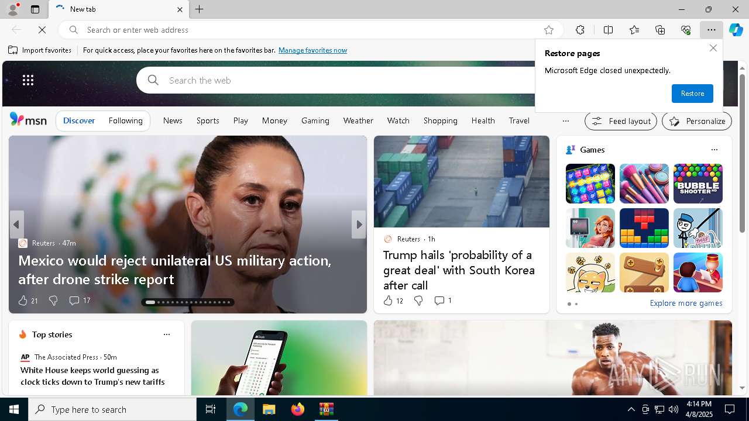Open the browser profile icon

[12, 9]
